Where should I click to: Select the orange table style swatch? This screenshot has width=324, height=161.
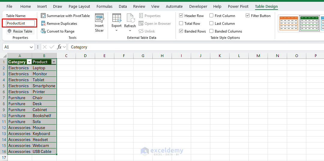pos(289,23)
